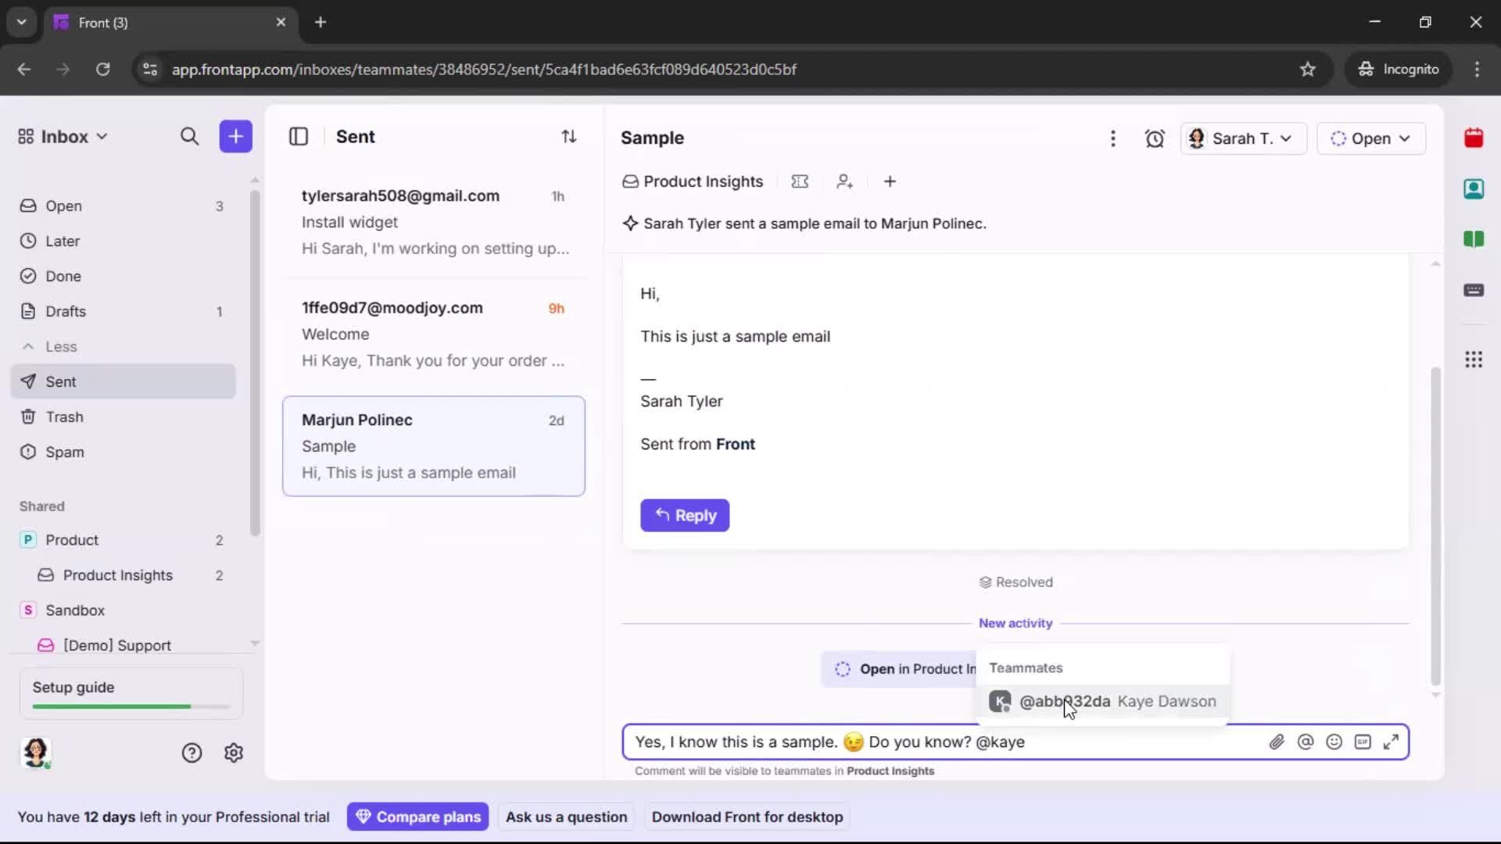This screenshot has width=1501, height=844.
Task: Expand the comment box to full screen
Action: click(x=1392, y=742)
